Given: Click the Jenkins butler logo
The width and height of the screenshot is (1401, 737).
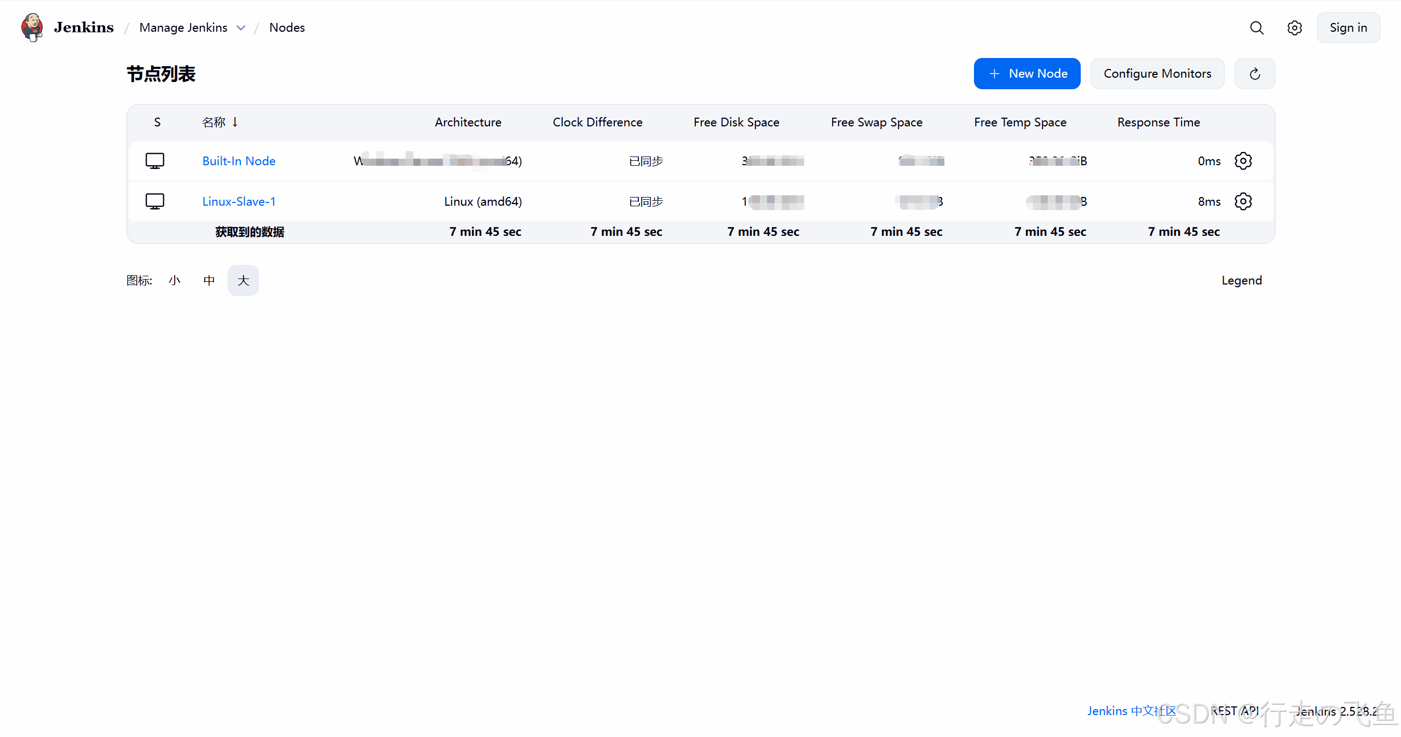Looking at the screenshot, I should (x=32, y=27).
